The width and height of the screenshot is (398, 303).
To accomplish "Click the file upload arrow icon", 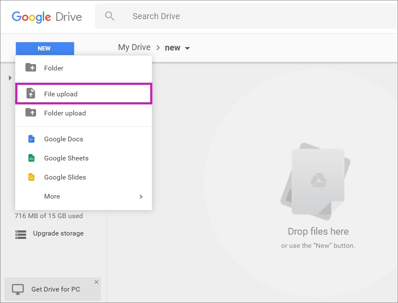I will coord(31,93).
